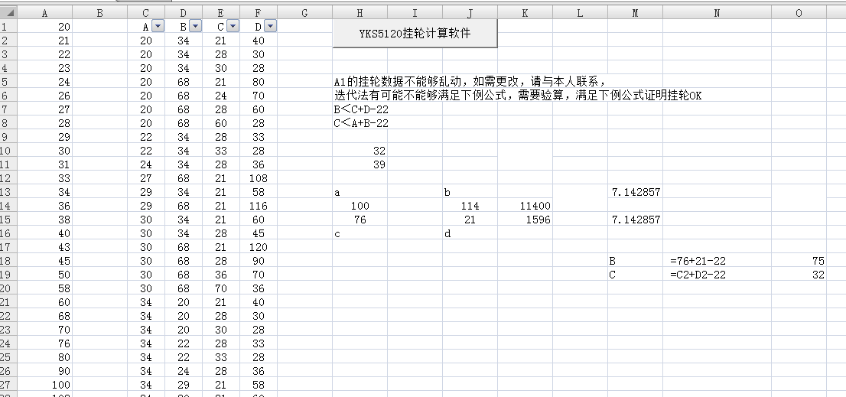This screenshot has height=397, width=846.
Task: Select cell E8 with value 60
Action: tap(220, 123)
